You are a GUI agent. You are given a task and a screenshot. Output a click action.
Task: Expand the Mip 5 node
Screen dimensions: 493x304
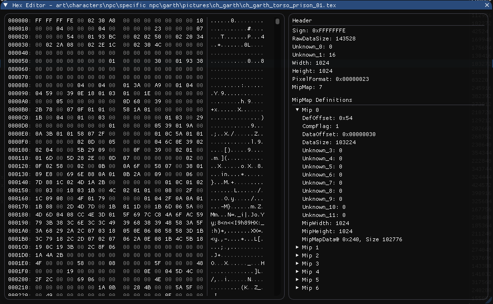point(298,280)
